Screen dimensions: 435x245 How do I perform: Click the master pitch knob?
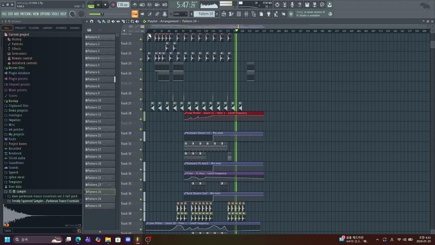pos(81,14)
